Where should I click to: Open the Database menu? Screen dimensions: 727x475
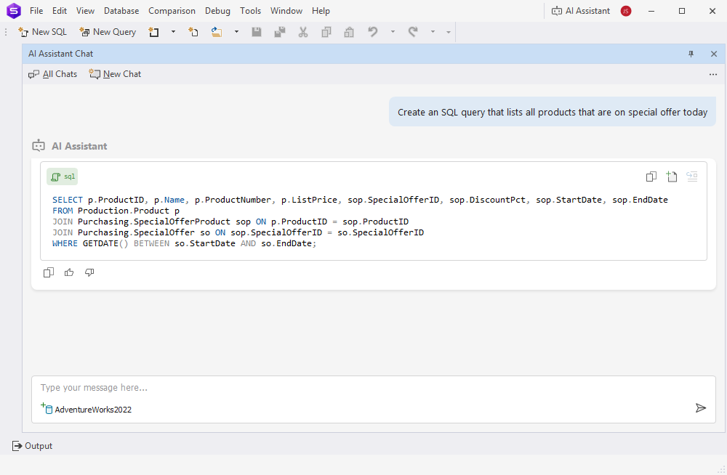click(121, 11)
